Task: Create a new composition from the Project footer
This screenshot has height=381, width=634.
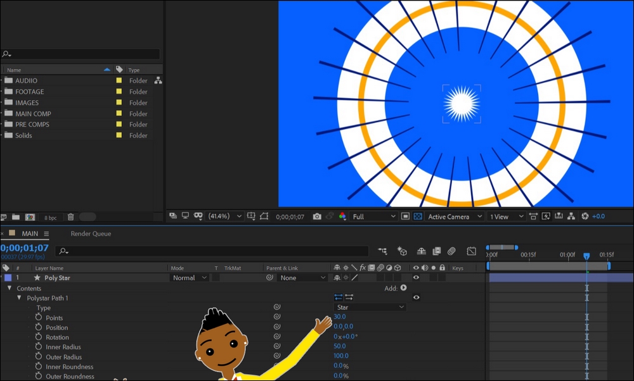Action: pos(30,217)
